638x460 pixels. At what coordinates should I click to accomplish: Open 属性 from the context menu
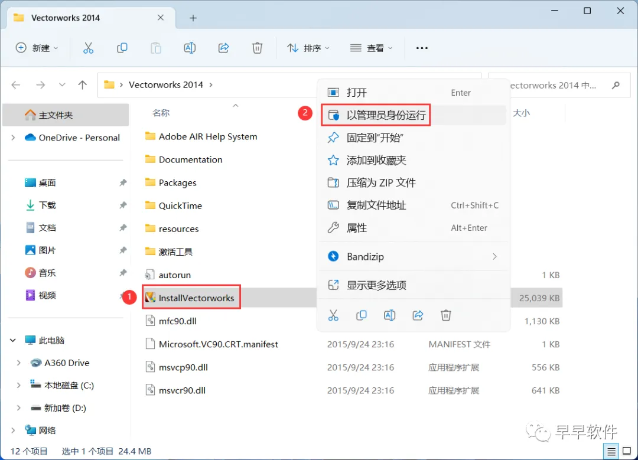pyautogui.click(x=414, y=228)
